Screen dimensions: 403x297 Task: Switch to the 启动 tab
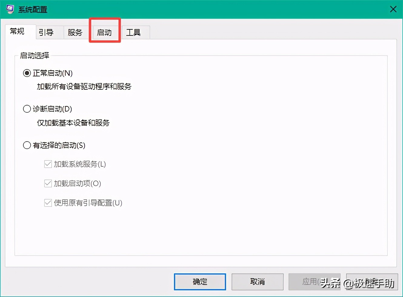click(105, 32)
